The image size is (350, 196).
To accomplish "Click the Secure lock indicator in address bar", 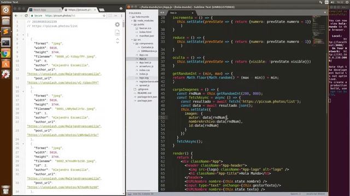I will 37,16.
